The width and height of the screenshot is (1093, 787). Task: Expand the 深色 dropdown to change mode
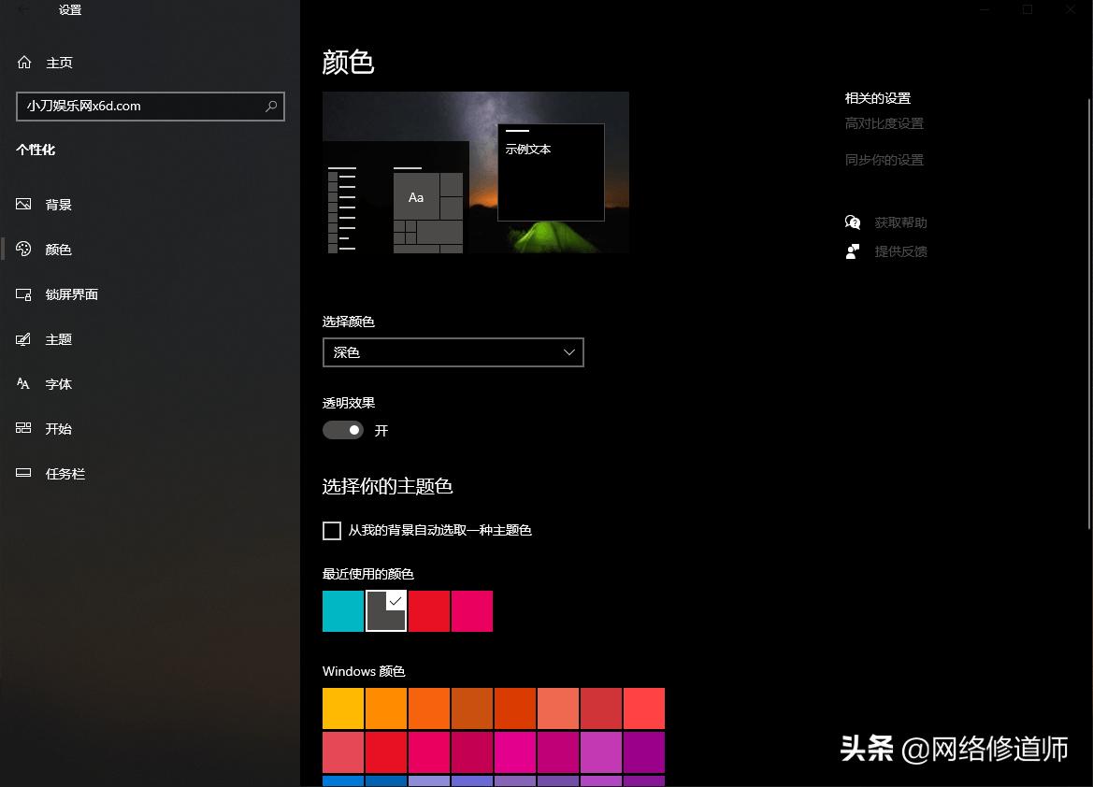pyautogui.click(x=569, y=352)
